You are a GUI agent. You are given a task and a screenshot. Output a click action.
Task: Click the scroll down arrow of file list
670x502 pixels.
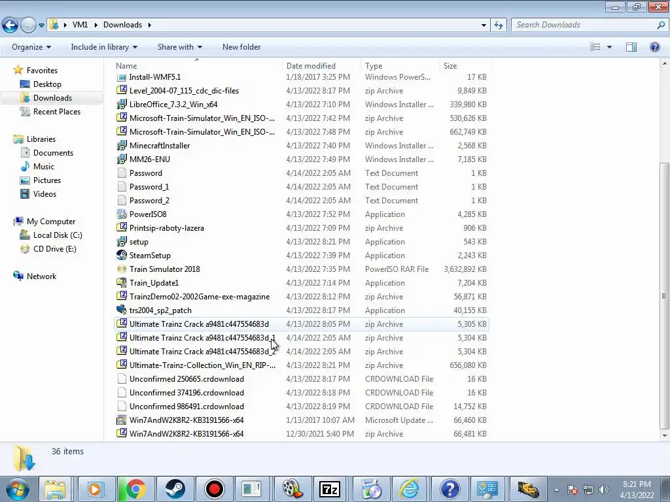(x=664, y=436)
